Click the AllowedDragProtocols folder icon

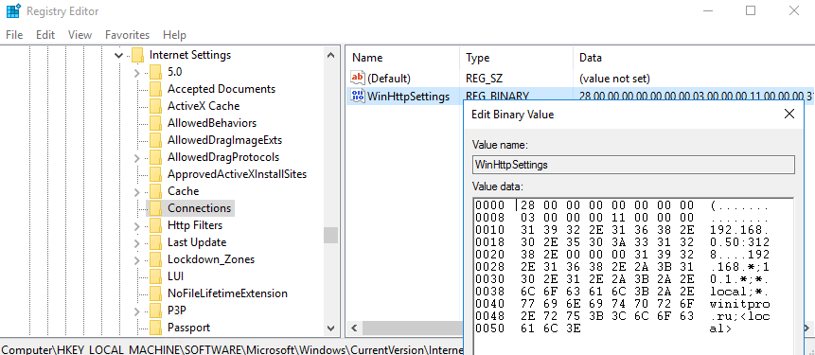coord(155,157)
